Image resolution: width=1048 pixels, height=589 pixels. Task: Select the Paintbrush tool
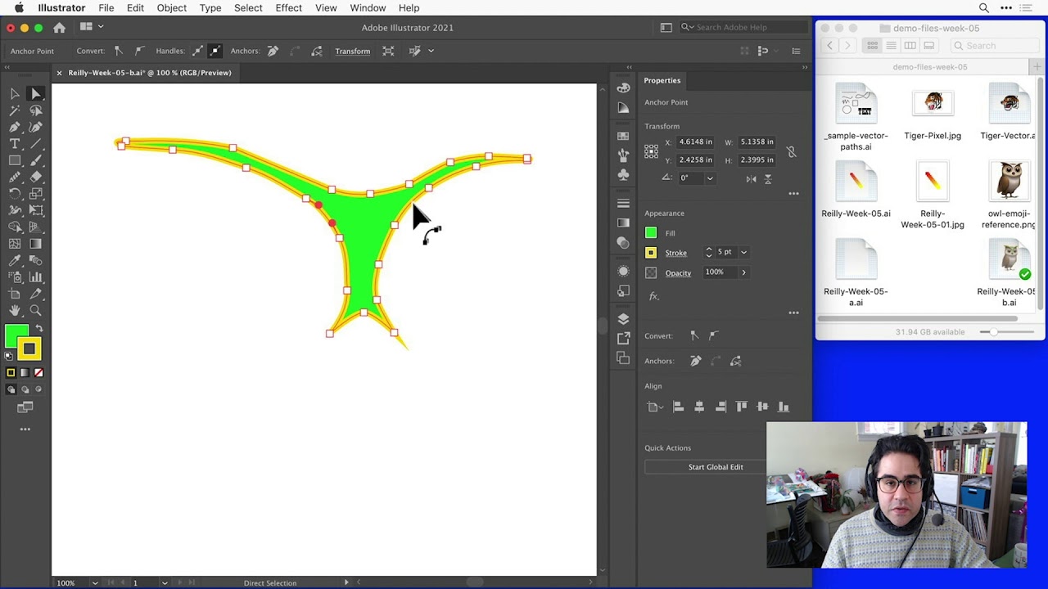pos(36,160)
